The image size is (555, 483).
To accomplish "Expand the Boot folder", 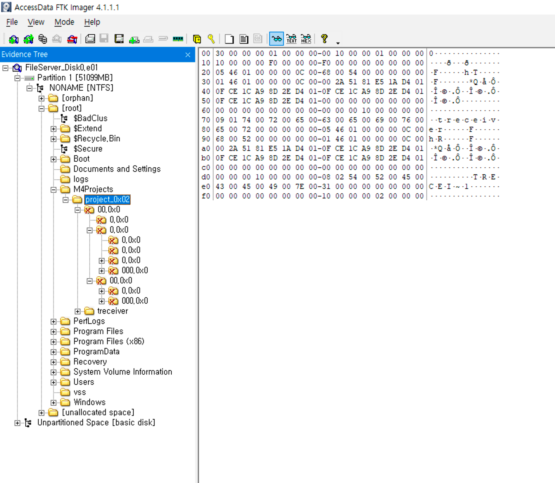I will click(54, 159).
